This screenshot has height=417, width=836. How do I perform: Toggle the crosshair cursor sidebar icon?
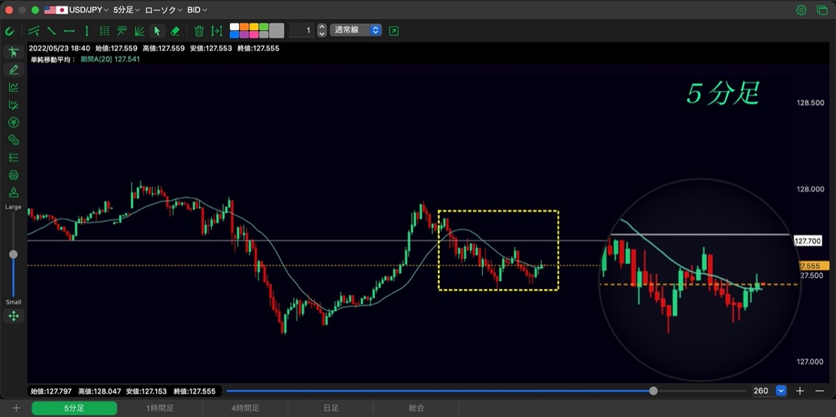click(13, 52)
